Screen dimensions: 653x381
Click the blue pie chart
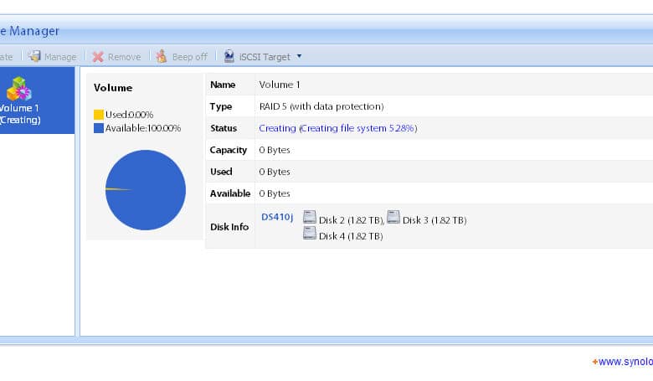pos(146,190)
